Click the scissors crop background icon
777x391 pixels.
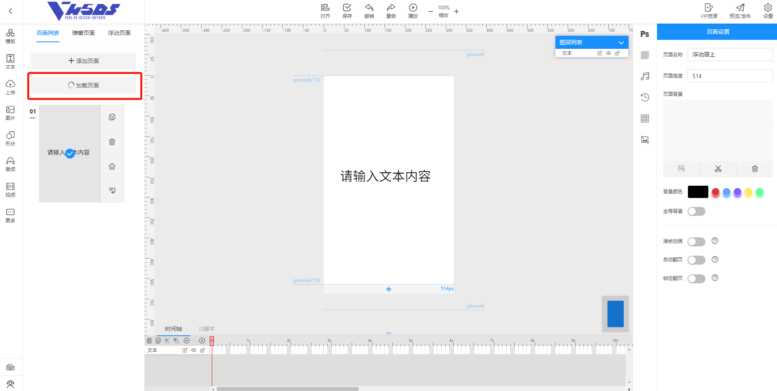click(718, 169)
